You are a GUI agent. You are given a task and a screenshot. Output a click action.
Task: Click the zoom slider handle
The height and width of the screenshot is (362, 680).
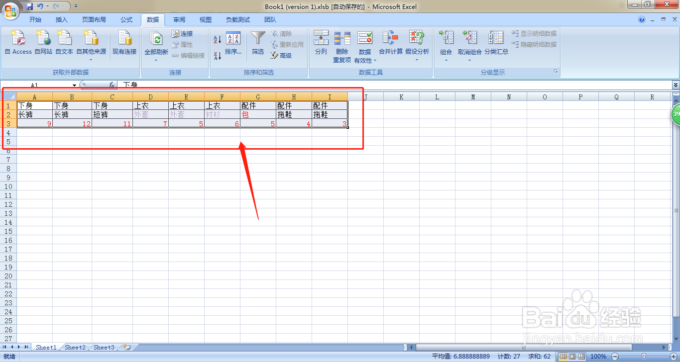[644, 357]
